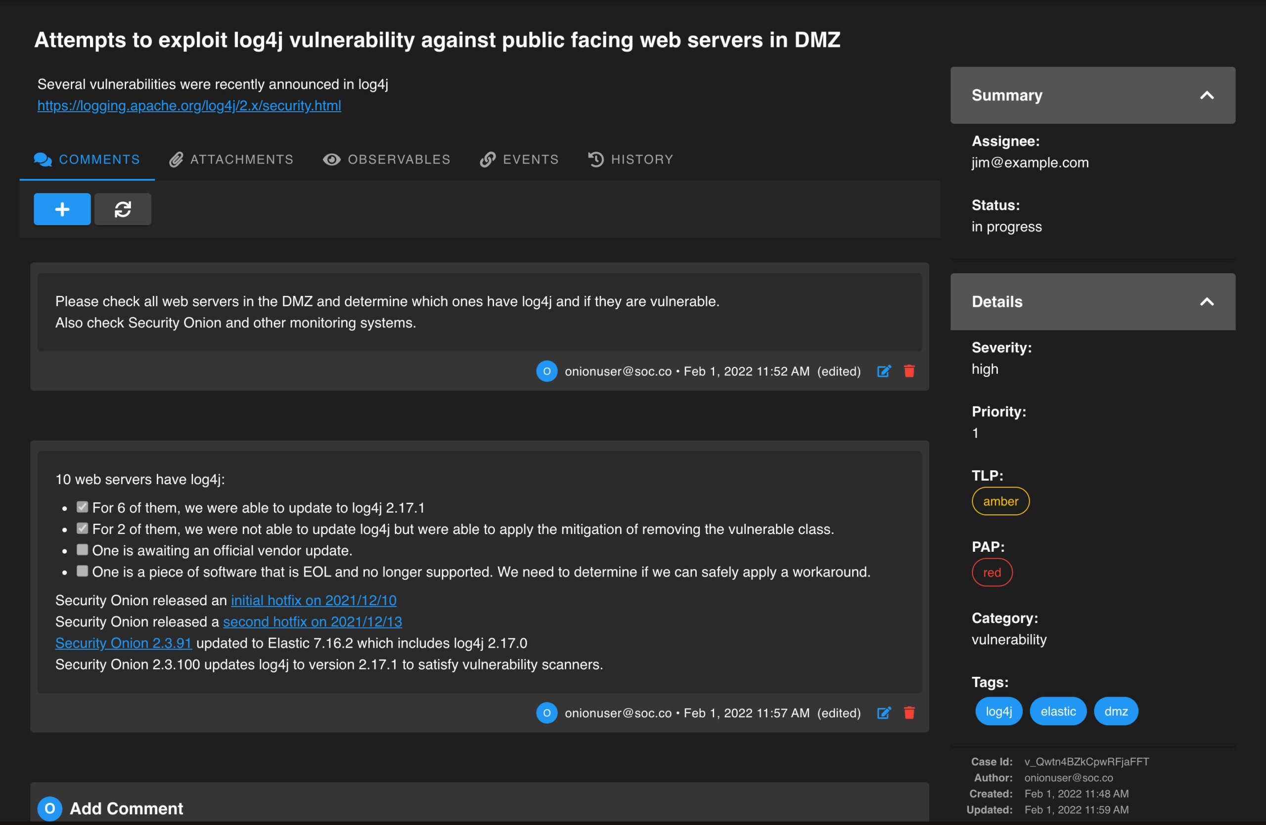Image resolution: width=1266 pixels, height=825 pixels.
Task: Click the user avatar beside Add Comment
Action: [x=50, y=808]
